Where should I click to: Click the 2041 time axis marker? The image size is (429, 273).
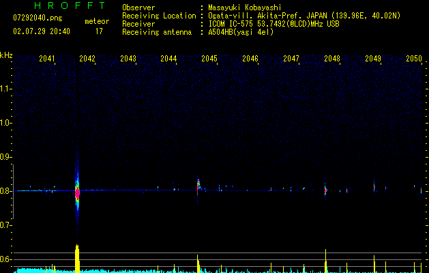47,59
